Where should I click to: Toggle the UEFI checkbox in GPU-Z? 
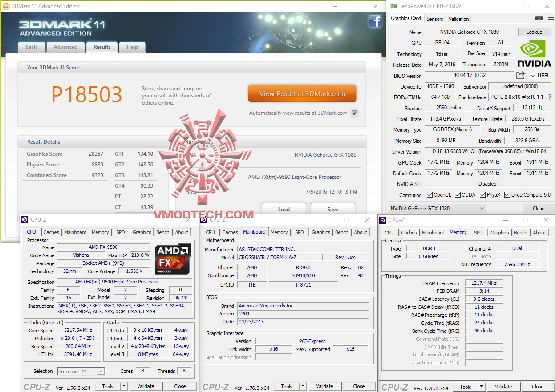[533, 75]
